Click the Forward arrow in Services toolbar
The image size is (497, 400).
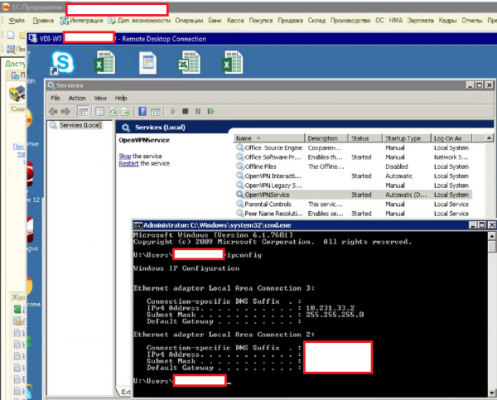click(65, 111)
